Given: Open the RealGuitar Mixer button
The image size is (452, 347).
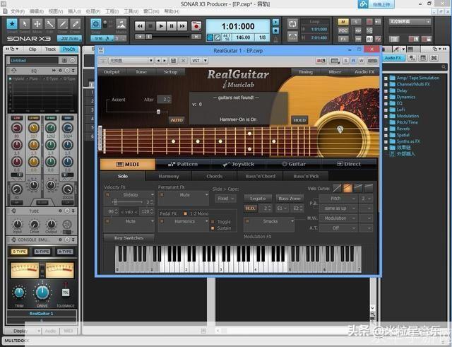Looking at the screenshot, I should click(x=335, y=72).
